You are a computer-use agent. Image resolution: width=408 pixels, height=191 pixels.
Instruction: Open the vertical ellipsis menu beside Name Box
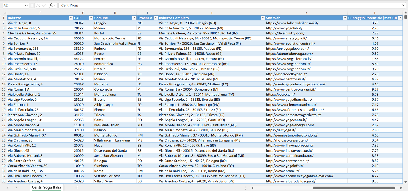click(x=32, y=5)
